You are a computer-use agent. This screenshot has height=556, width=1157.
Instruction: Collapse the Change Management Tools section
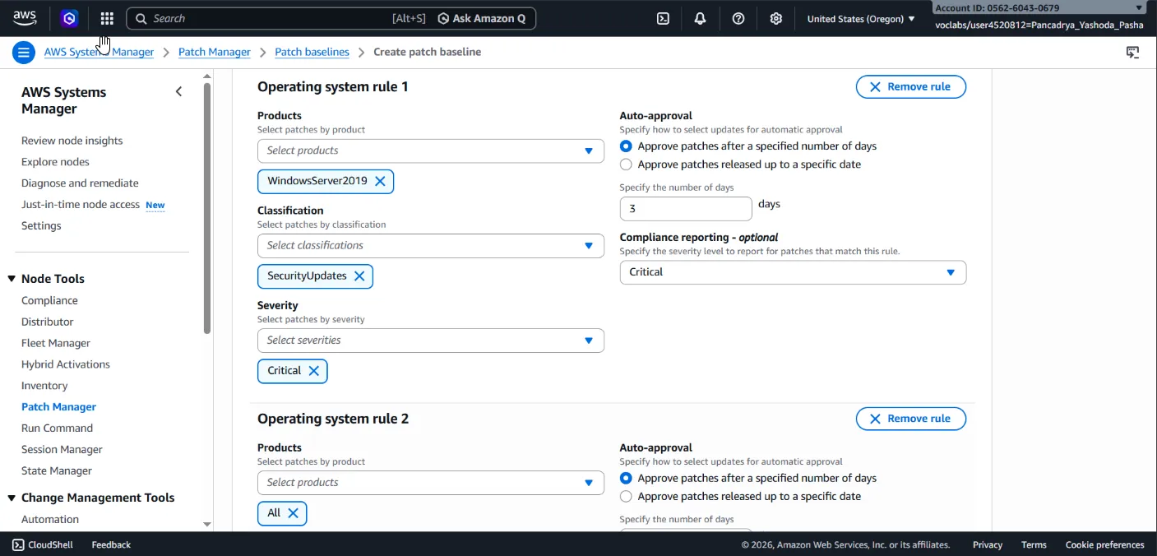[x=12, y=498]
